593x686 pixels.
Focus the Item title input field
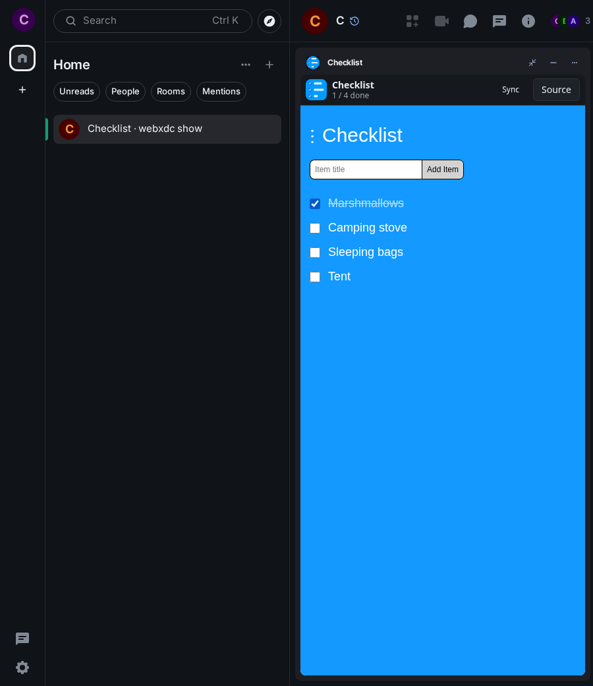(366, 170)
